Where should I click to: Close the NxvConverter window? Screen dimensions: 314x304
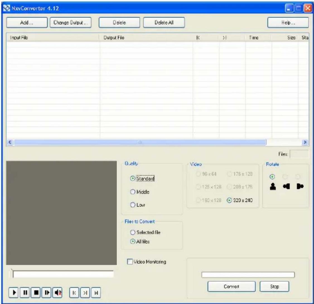[x=308, y=8]
